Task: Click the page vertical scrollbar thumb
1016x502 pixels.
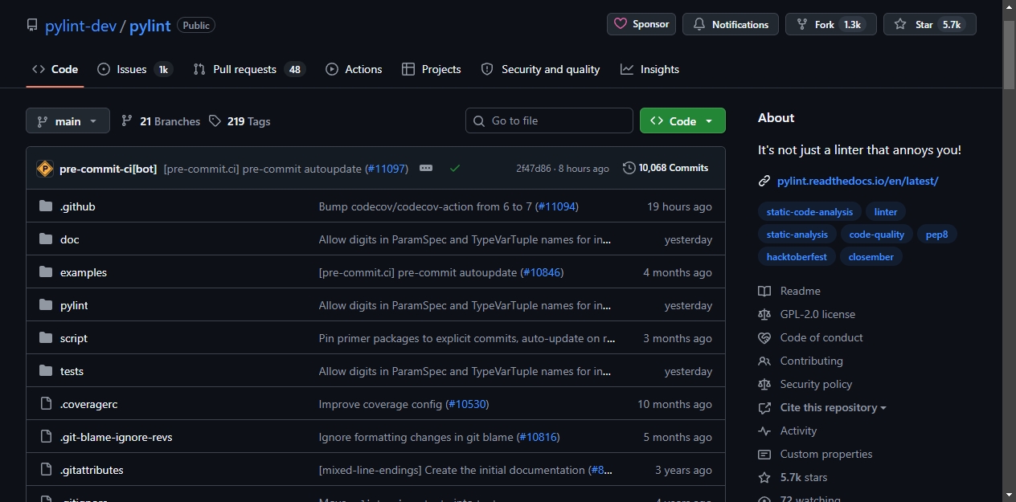Action: coord(1009,53)
